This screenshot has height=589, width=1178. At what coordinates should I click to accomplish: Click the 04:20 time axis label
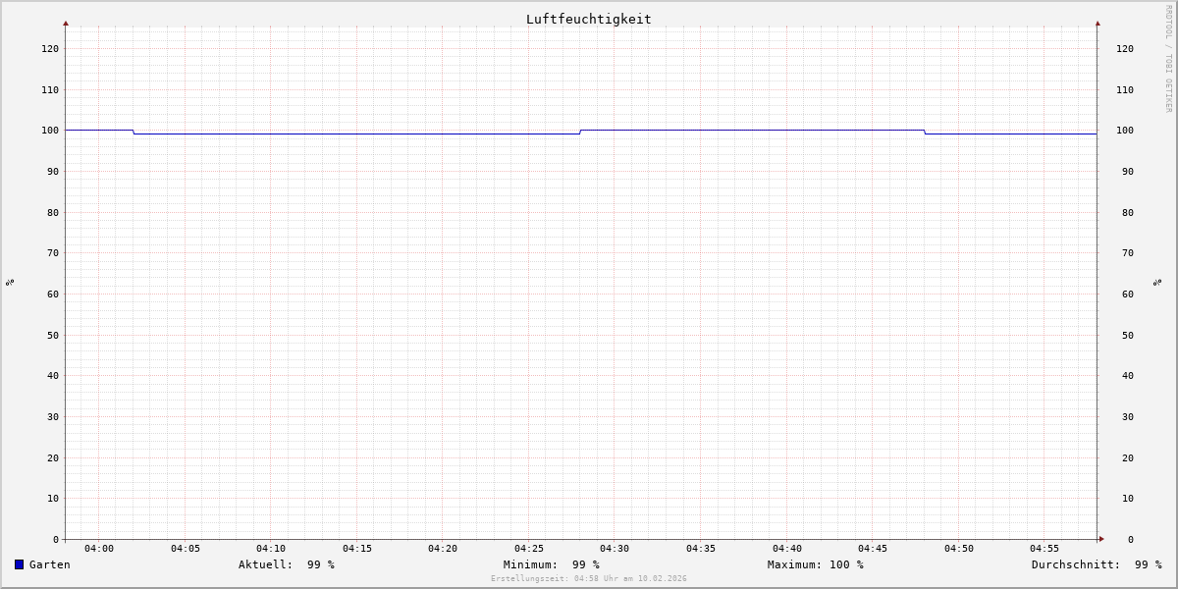coord(443,548)
